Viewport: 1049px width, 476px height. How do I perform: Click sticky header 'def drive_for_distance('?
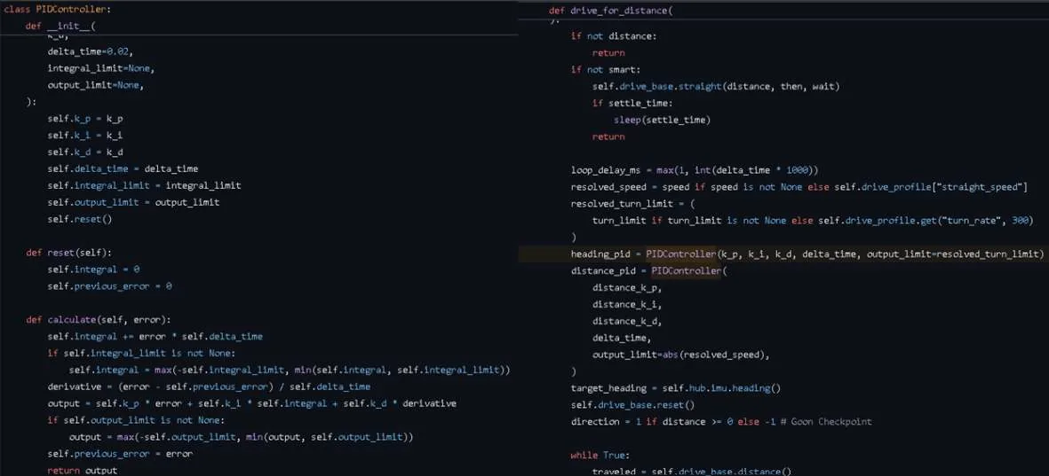[x=611, y=11]
